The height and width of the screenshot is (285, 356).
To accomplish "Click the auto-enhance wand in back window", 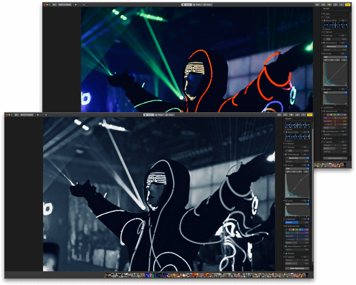I will coord(341,4).
